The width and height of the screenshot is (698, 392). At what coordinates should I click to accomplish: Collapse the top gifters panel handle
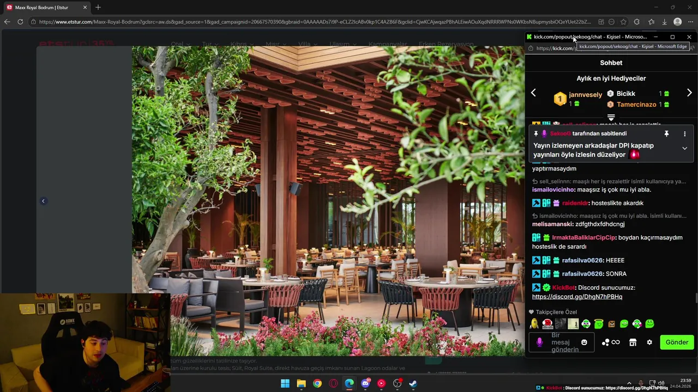(x=611, y=118)
